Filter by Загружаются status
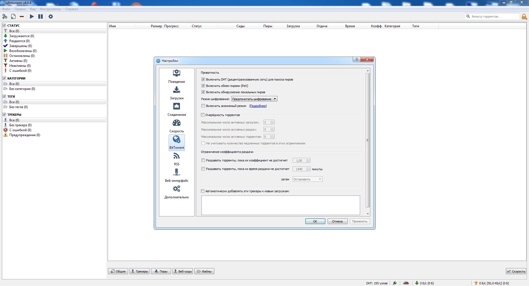This screenshot has height=286, width=529. (x=21, y=36)
